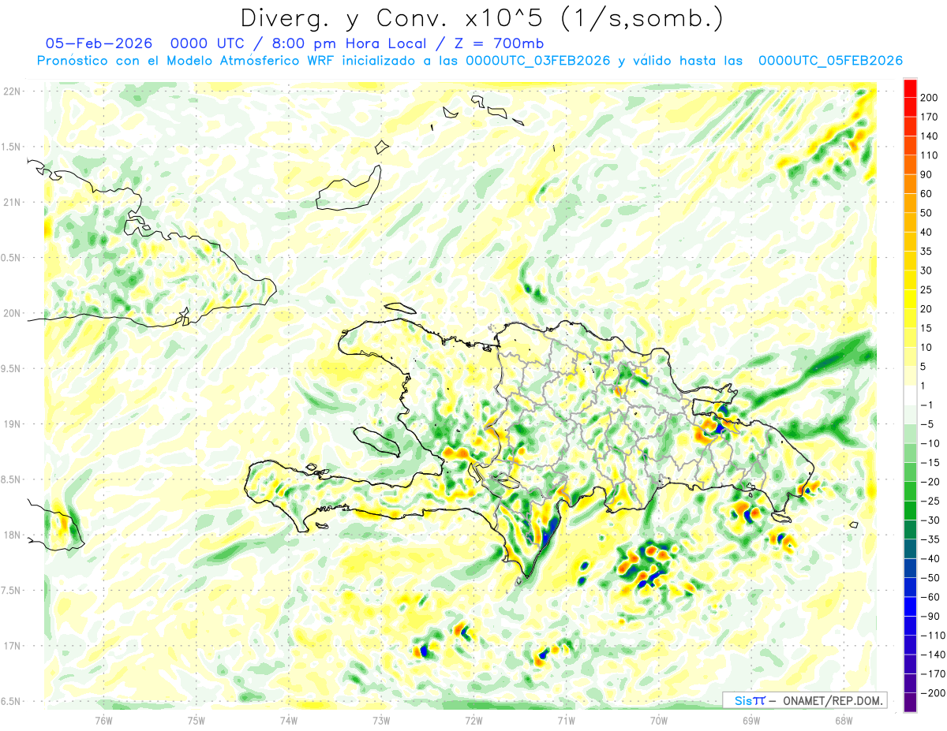Click the '17N' latitude axis label
Image resolution: width=947 pixels, height=731 pixels.
click(x=12, y=646)
